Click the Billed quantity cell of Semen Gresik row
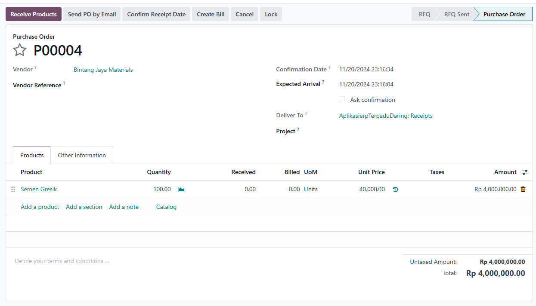 tap(294, 189)
